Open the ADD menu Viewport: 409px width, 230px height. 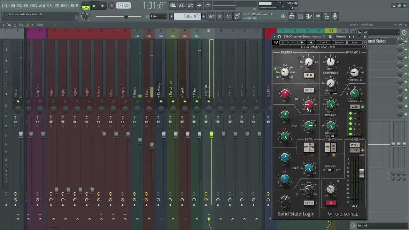(x=19, y=5)
